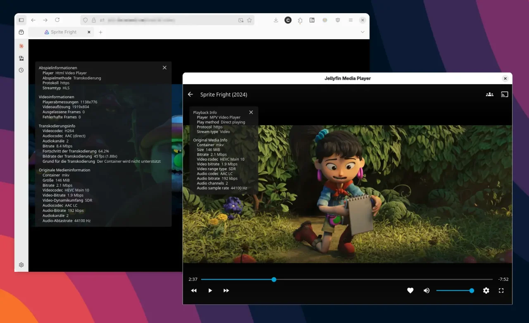Toggle the favorite heart for Sprite Fright
The image size is (529, 323).
click(410, 290)
